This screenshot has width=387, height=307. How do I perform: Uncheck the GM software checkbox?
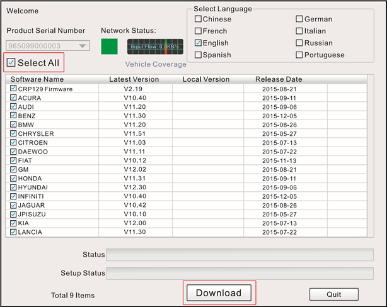tap(13, 169)
